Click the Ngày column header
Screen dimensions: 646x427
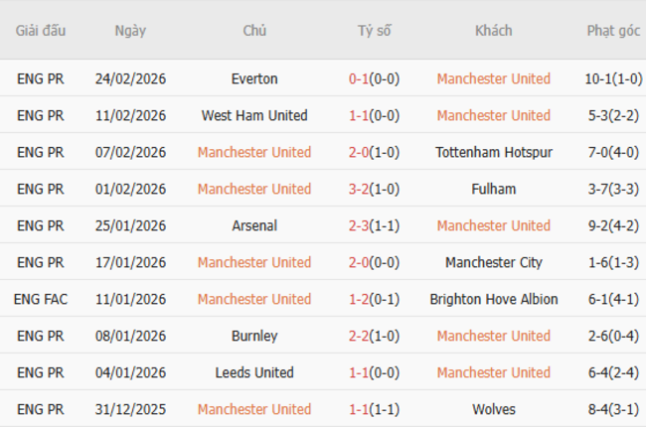point(130,30)
